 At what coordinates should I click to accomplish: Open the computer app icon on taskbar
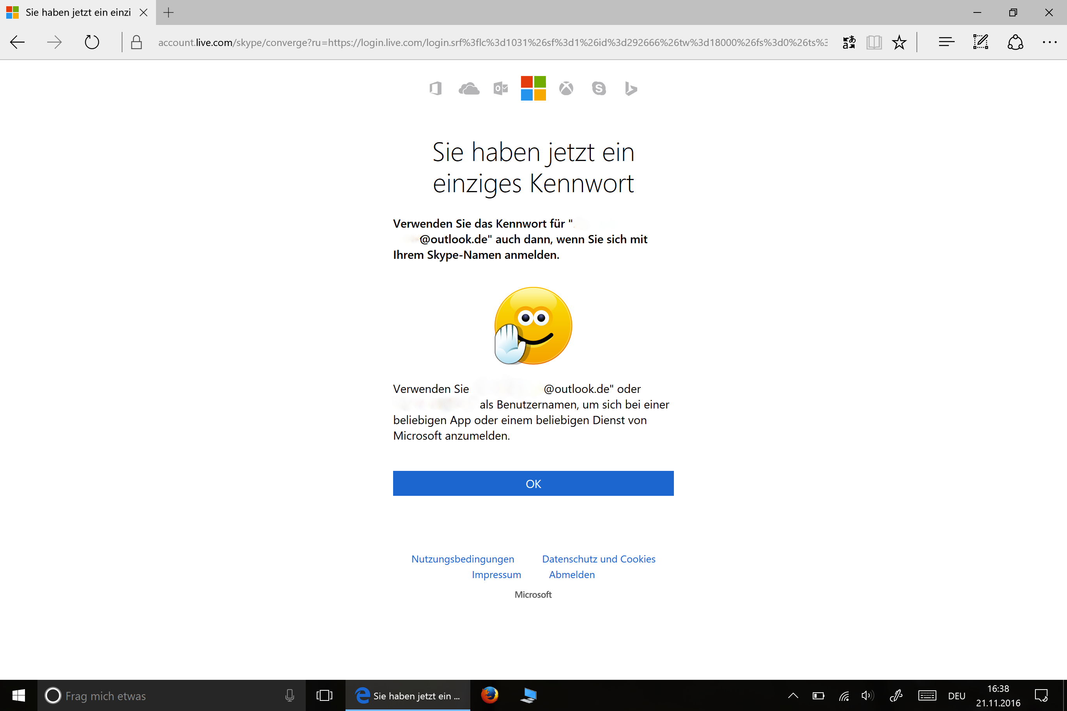pos(528,695)
